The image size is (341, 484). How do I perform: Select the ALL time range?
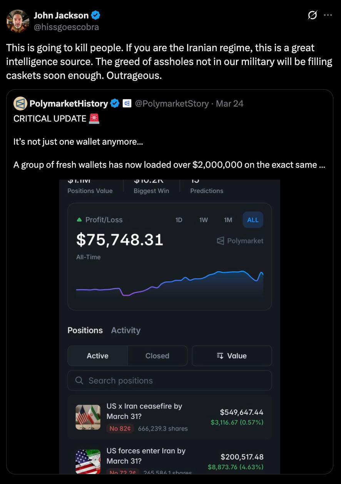[x=253, y=220]
